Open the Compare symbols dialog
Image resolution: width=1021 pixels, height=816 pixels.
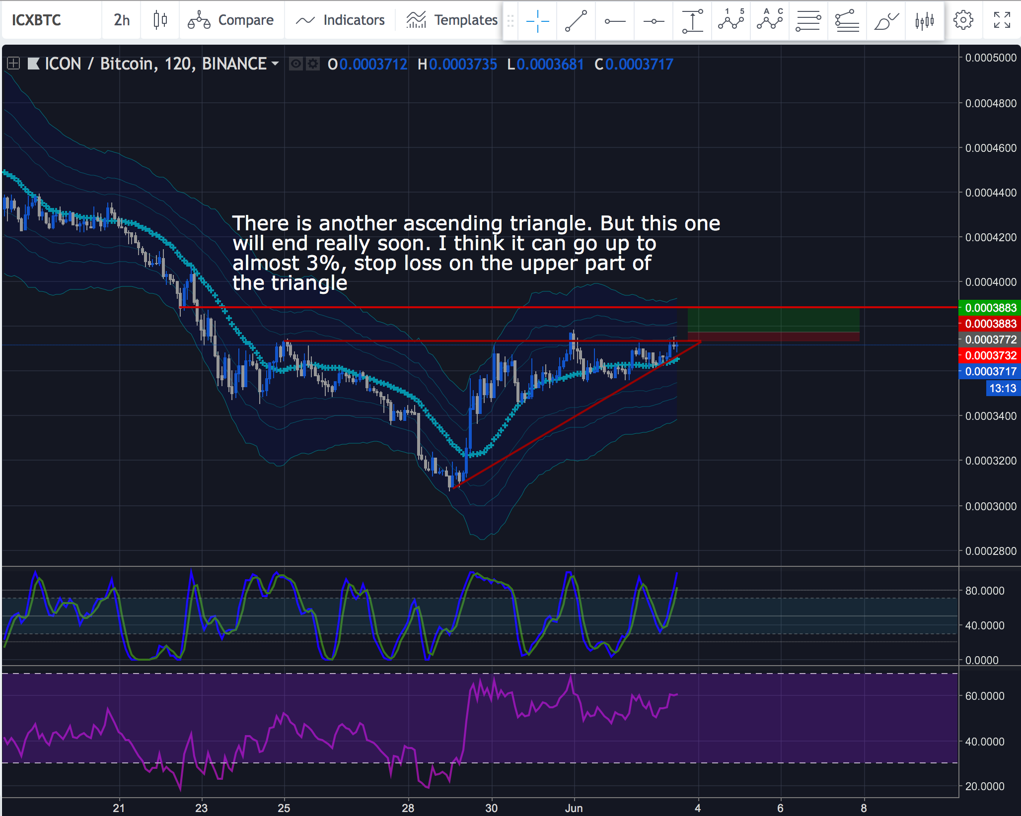(231, 20)
